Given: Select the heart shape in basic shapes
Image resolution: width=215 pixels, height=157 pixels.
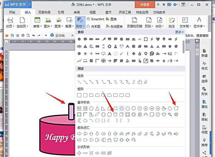Looking at the screenshot, I should pos(164,115).
